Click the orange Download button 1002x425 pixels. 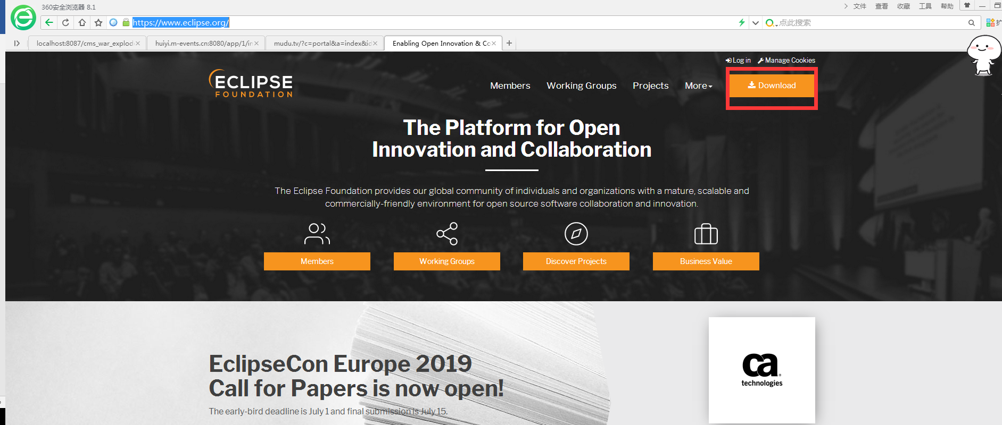tap(772, 86)
